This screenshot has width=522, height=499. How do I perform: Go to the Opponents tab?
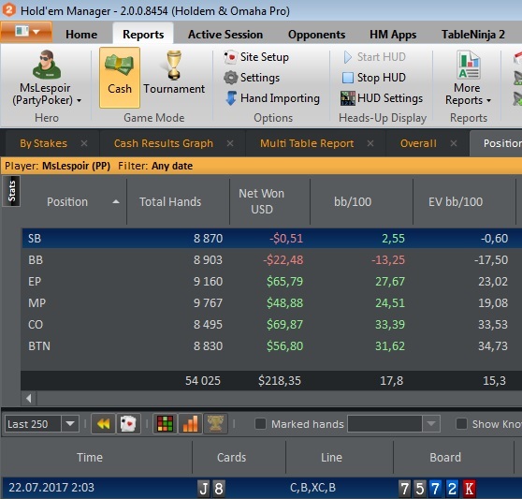pos(316,35)
